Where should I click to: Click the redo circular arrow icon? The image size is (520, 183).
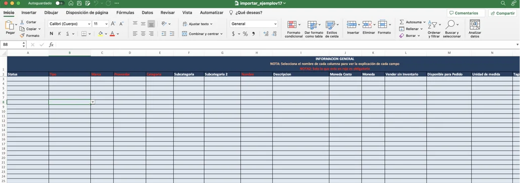(x=108, y=3)
